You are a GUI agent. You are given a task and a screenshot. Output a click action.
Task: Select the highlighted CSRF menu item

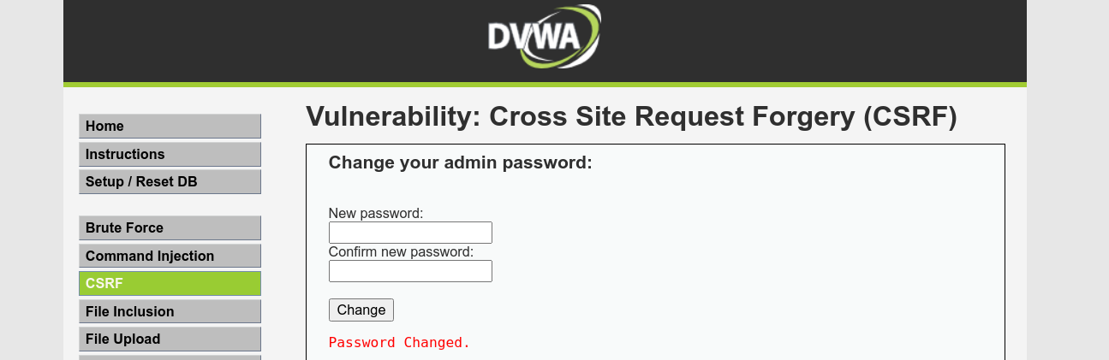170,284
